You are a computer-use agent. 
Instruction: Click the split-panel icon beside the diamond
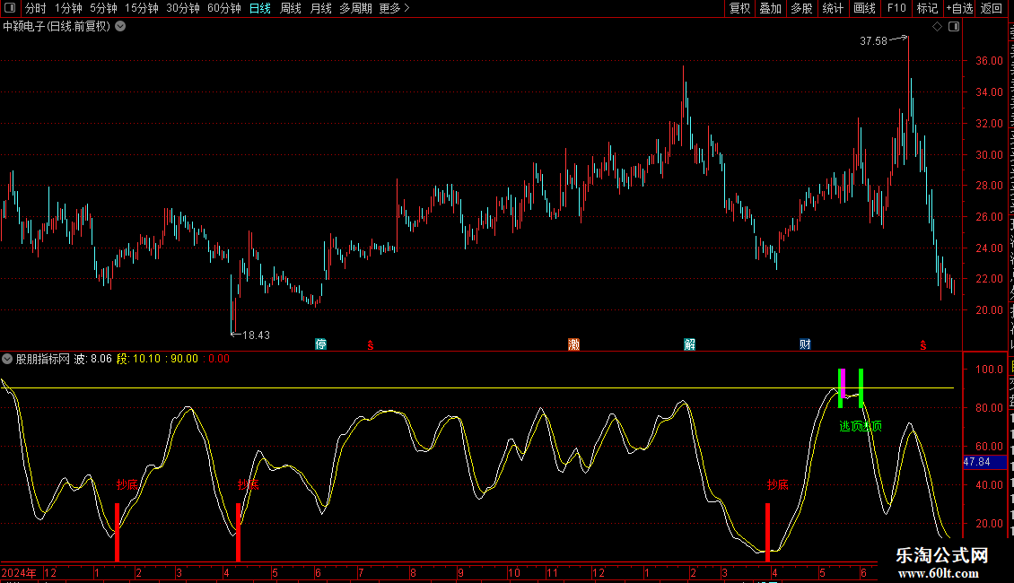click(x=954, y=27)
